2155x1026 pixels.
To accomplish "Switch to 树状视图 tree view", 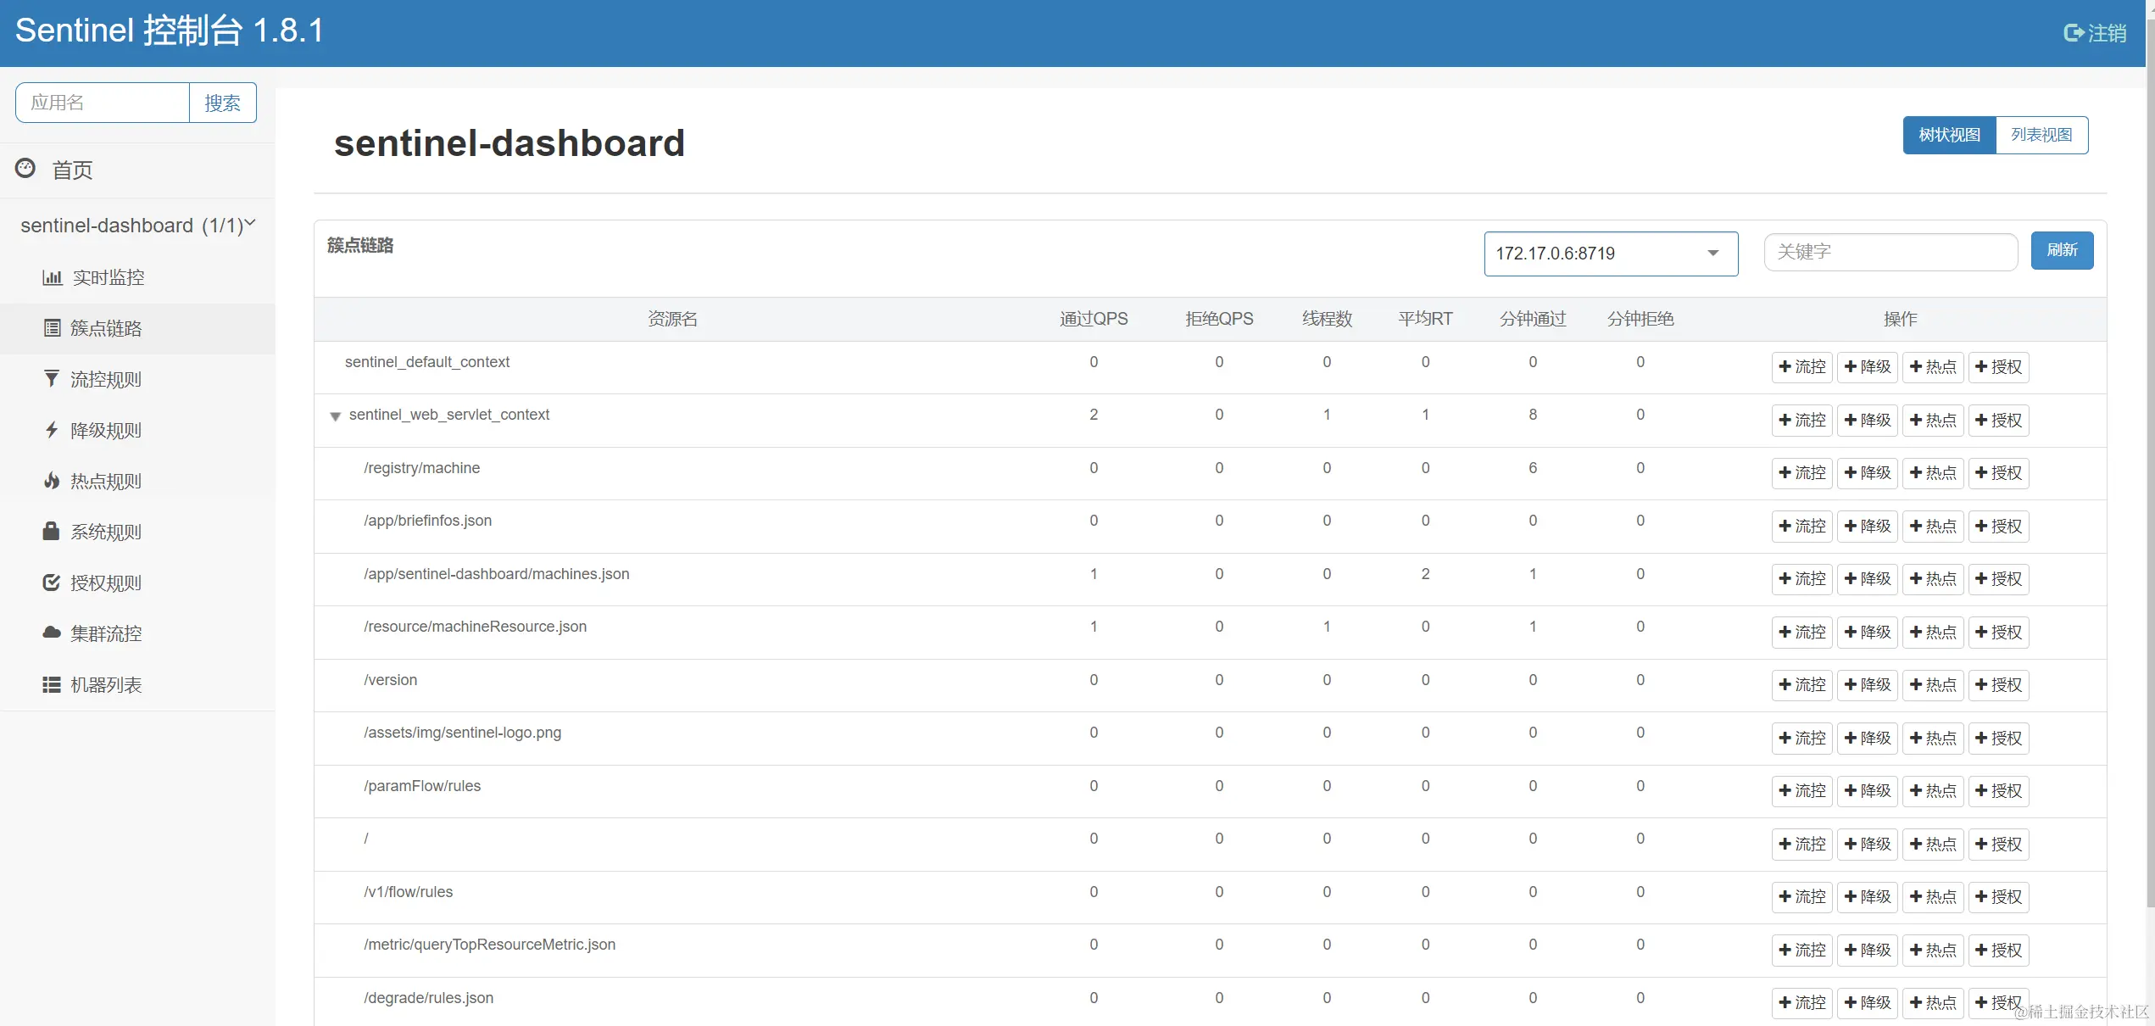I will click(1949, 135).
